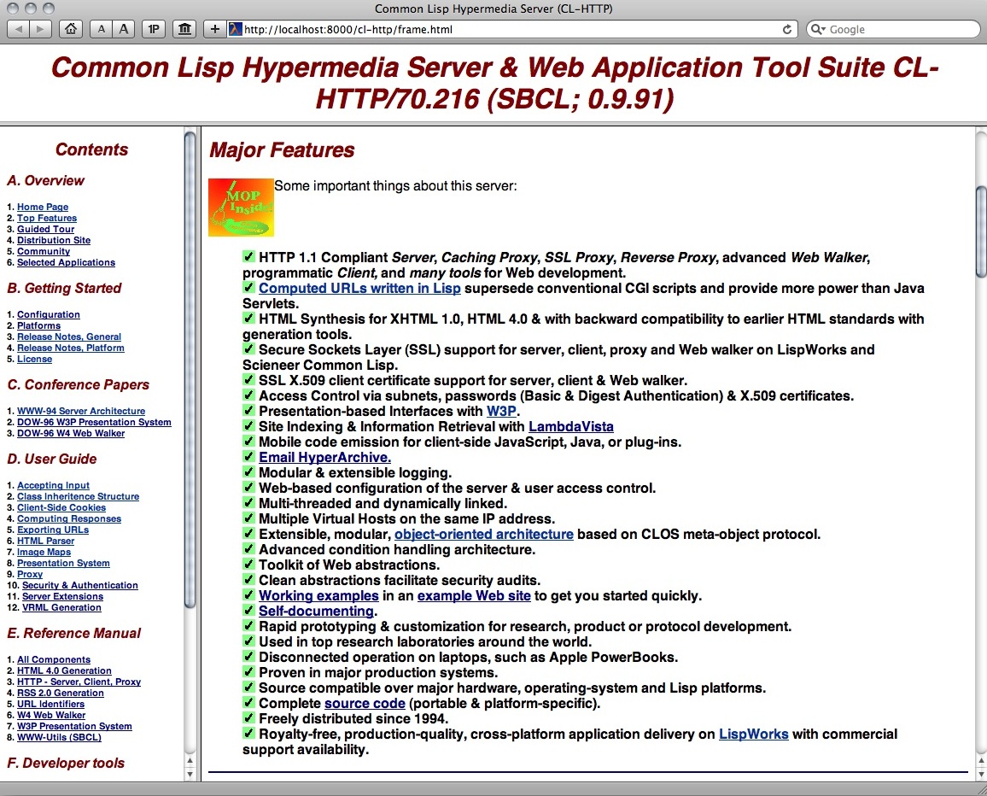Open the Home Page link

click(x=42, y=207)
